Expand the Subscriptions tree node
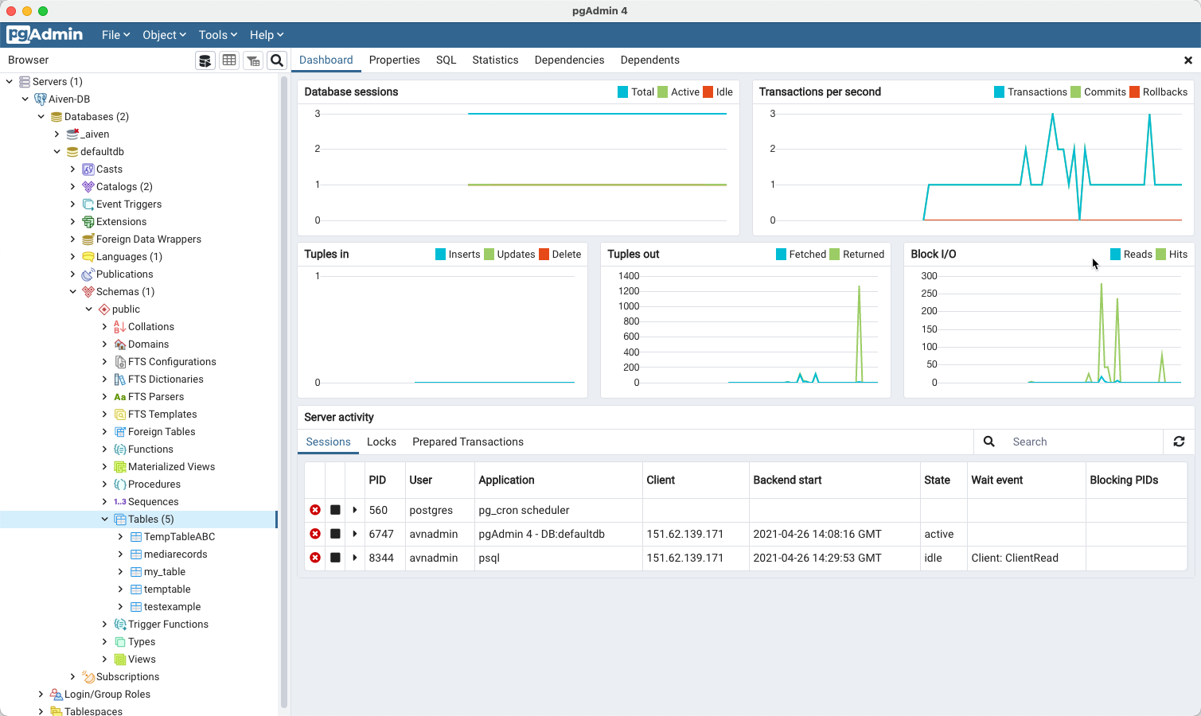Viewport: 1201px width, 716px height. click(x=72, y=676)
